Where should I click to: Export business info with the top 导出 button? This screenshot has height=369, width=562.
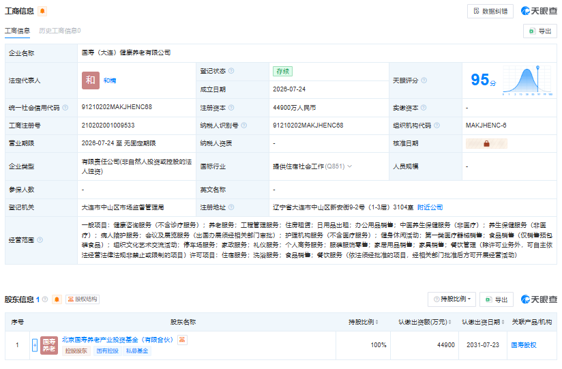pos(539,31)
